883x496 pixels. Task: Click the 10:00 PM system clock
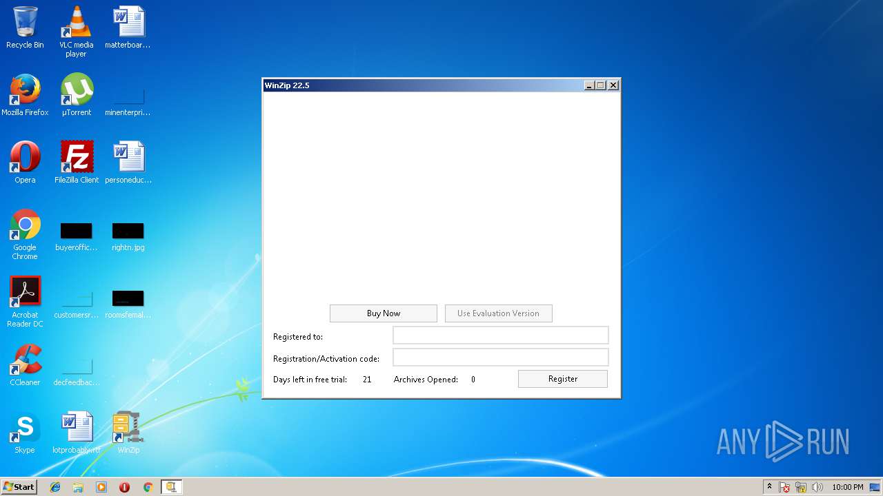[848, 487]
